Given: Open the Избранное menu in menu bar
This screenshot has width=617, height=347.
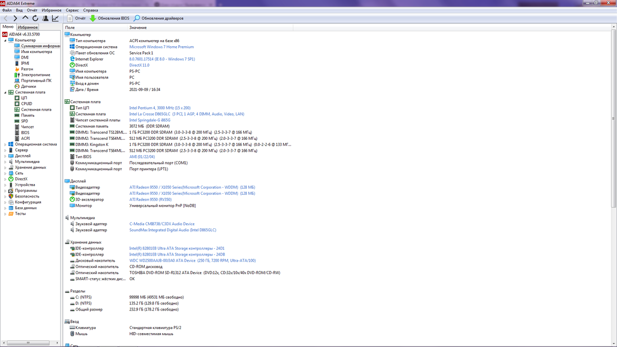Looking at the screenshot, I should tap(52, 10).
